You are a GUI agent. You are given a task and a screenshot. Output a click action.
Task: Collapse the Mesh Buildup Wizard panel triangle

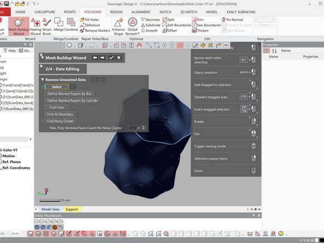point(42,57)
